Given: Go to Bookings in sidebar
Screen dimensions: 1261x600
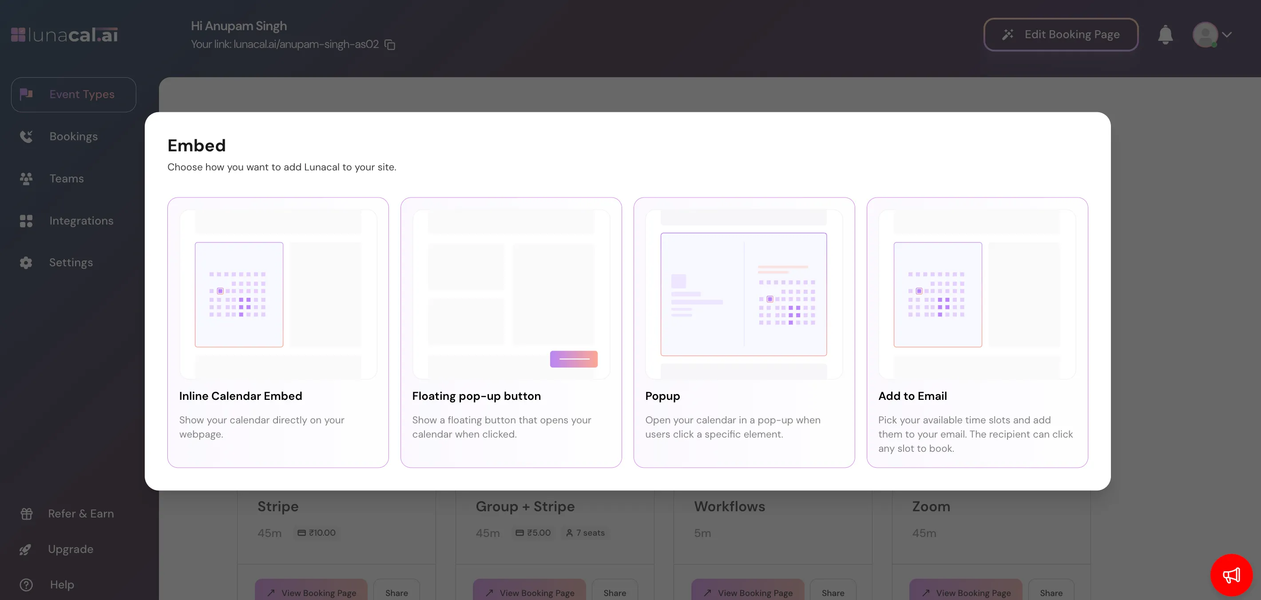Looking at the screenshot, I should click(73, 137).
